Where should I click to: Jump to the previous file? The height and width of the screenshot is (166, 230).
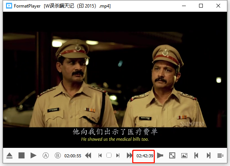[x=196, y=155]
